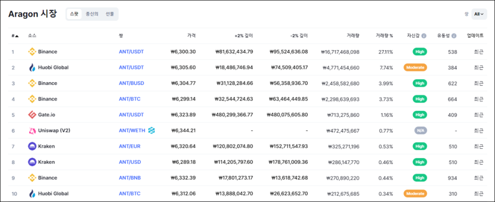Click the blue icon beside ANT/WETH
This screenshot has width=495, height=202.
pos(152,130)
